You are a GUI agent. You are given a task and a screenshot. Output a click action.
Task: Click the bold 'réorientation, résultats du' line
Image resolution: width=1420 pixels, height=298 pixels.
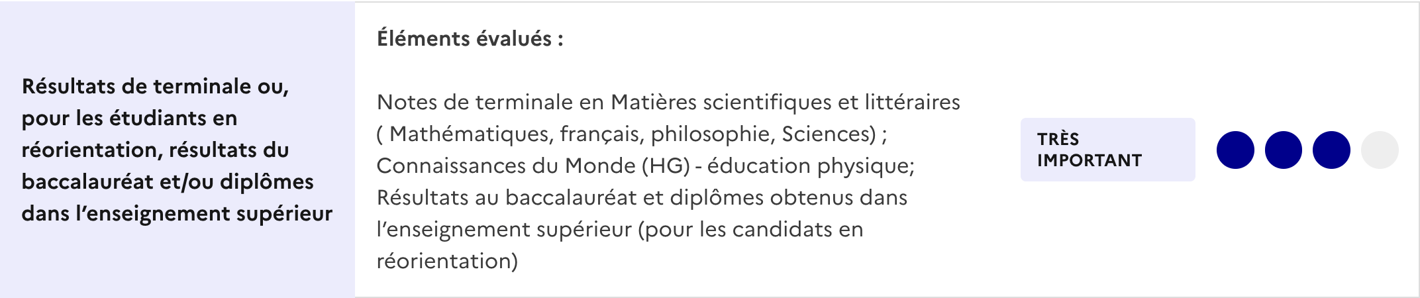[156, 150]
